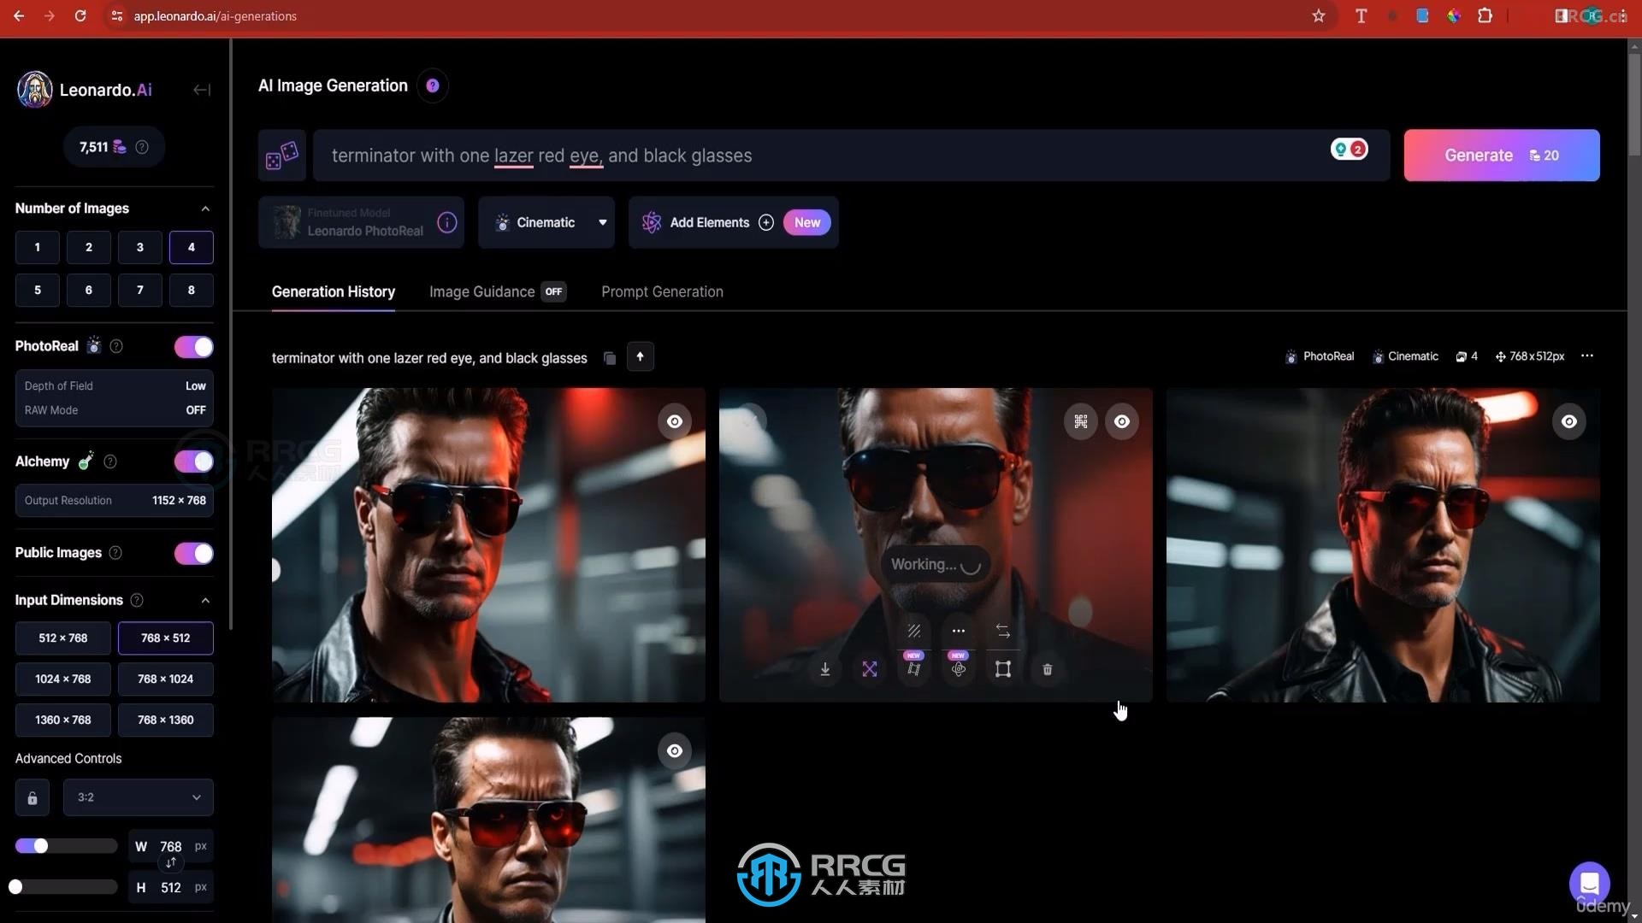Click the model info icon next to Leonardo PhotoReal
This screenshot has height=923, width=1642.
(x=447, y=222)
